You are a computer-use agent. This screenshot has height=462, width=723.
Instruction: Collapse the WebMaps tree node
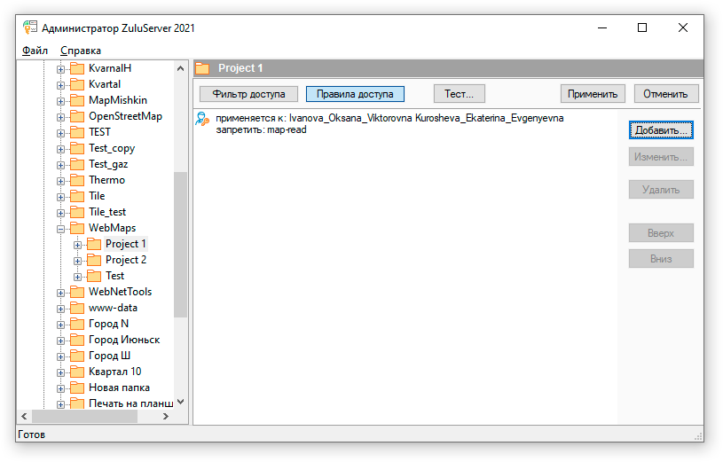[61, 228]
